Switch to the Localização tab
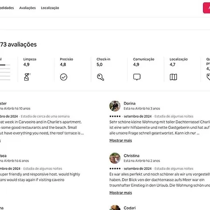The width and height of the screenshot is (210, 210). 50,8
